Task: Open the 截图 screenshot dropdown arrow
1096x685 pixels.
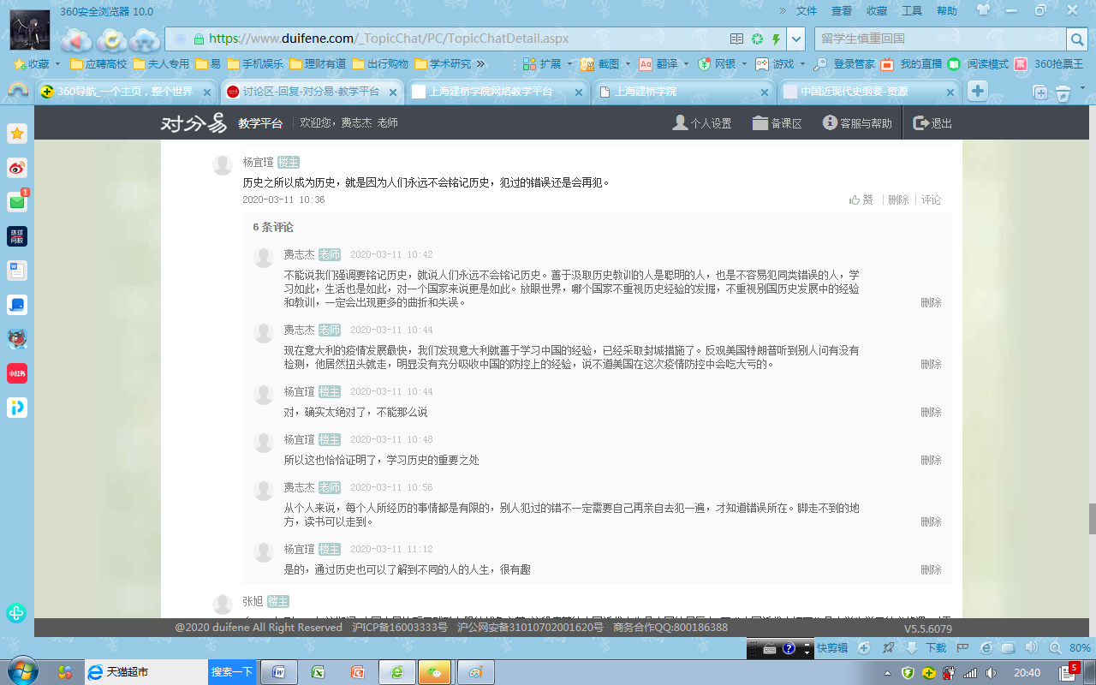Action: coord(627,64)
